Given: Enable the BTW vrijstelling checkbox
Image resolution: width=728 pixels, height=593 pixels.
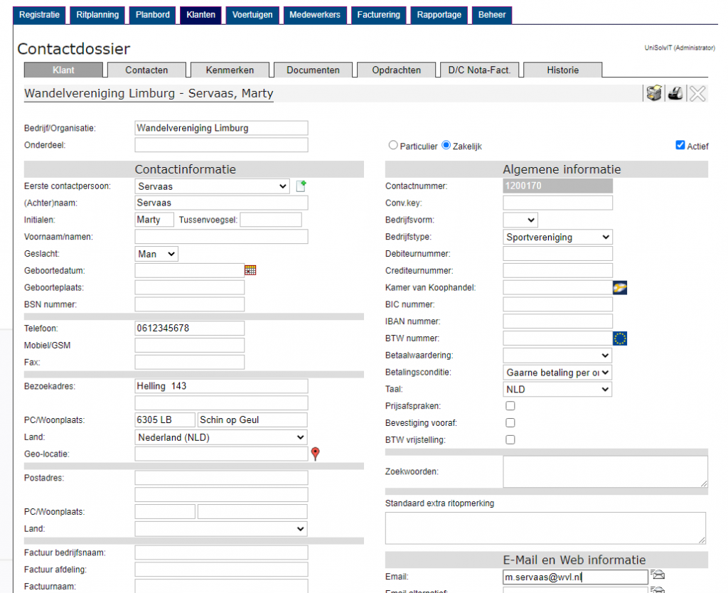Looking at the screenshot, I should coord(510,439).
